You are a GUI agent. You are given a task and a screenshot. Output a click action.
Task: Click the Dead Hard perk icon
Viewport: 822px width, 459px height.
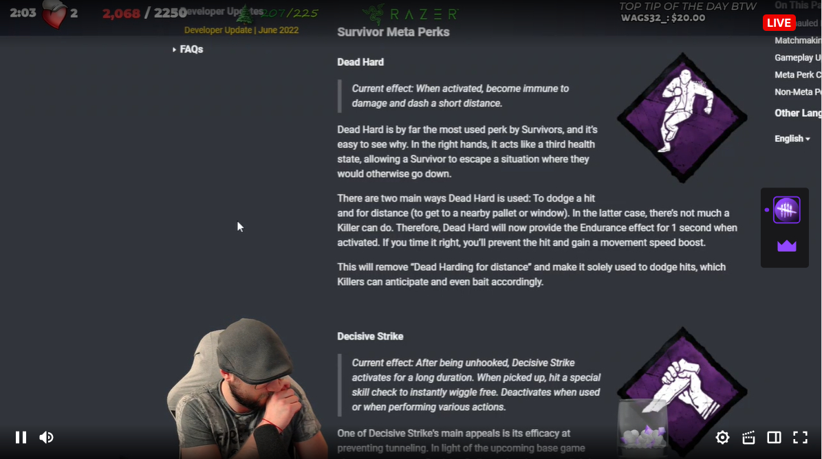click(x=682, y=117)
